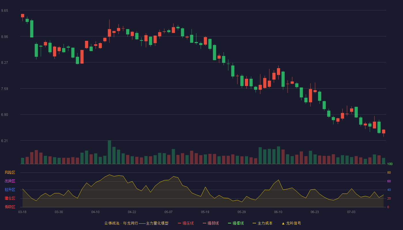This screenshot has width=403, height=230.
Task: Click the 04-10 date axis marker
Action: 95,212
